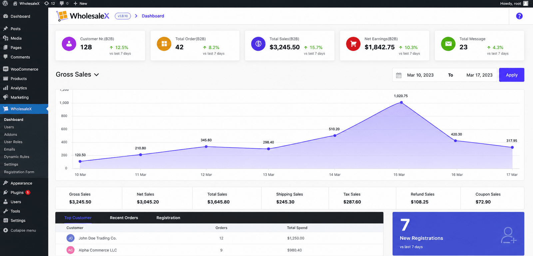
Task: Click the red Net Earnings cart icon
Action: tap(353, 44)
